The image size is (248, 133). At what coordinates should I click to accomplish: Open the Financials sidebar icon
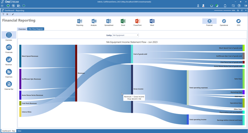9,47
